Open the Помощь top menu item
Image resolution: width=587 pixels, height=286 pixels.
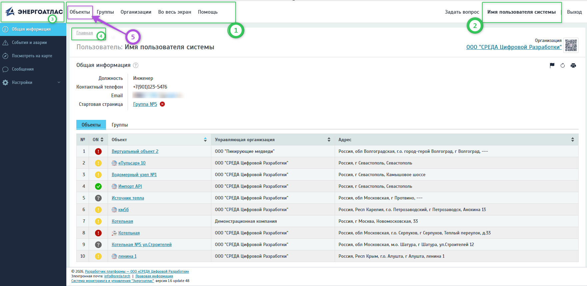(x=208, y=12)
